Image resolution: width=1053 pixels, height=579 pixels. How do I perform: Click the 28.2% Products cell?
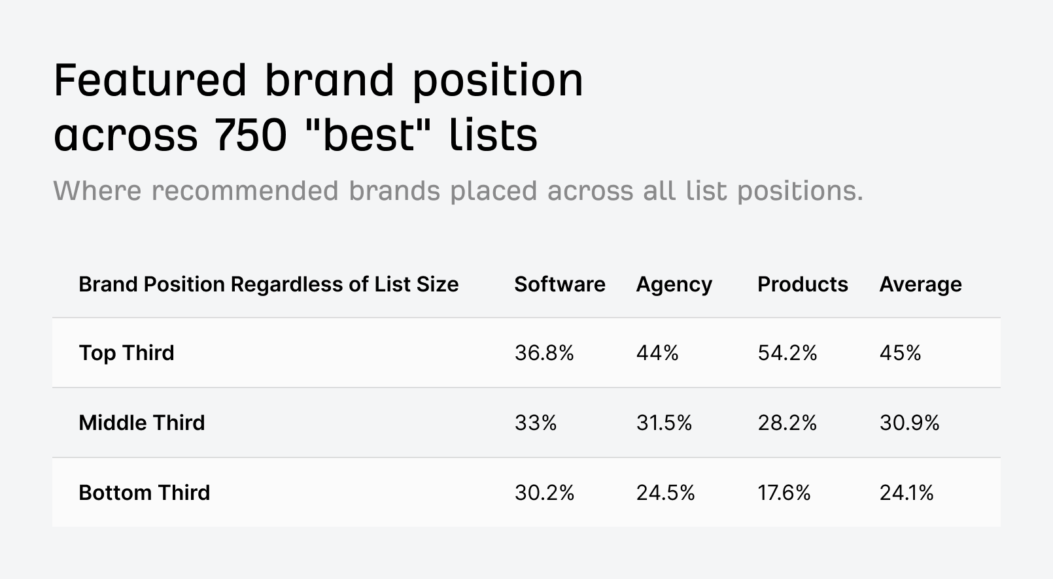(x=787, y=423)
